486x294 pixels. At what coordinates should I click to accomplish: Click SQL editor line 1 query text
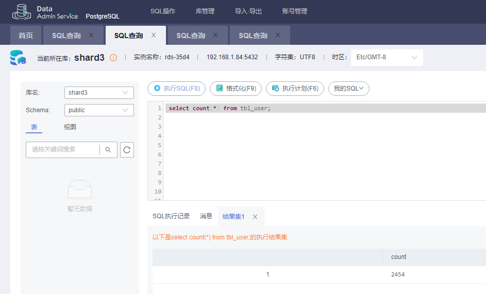220,108
